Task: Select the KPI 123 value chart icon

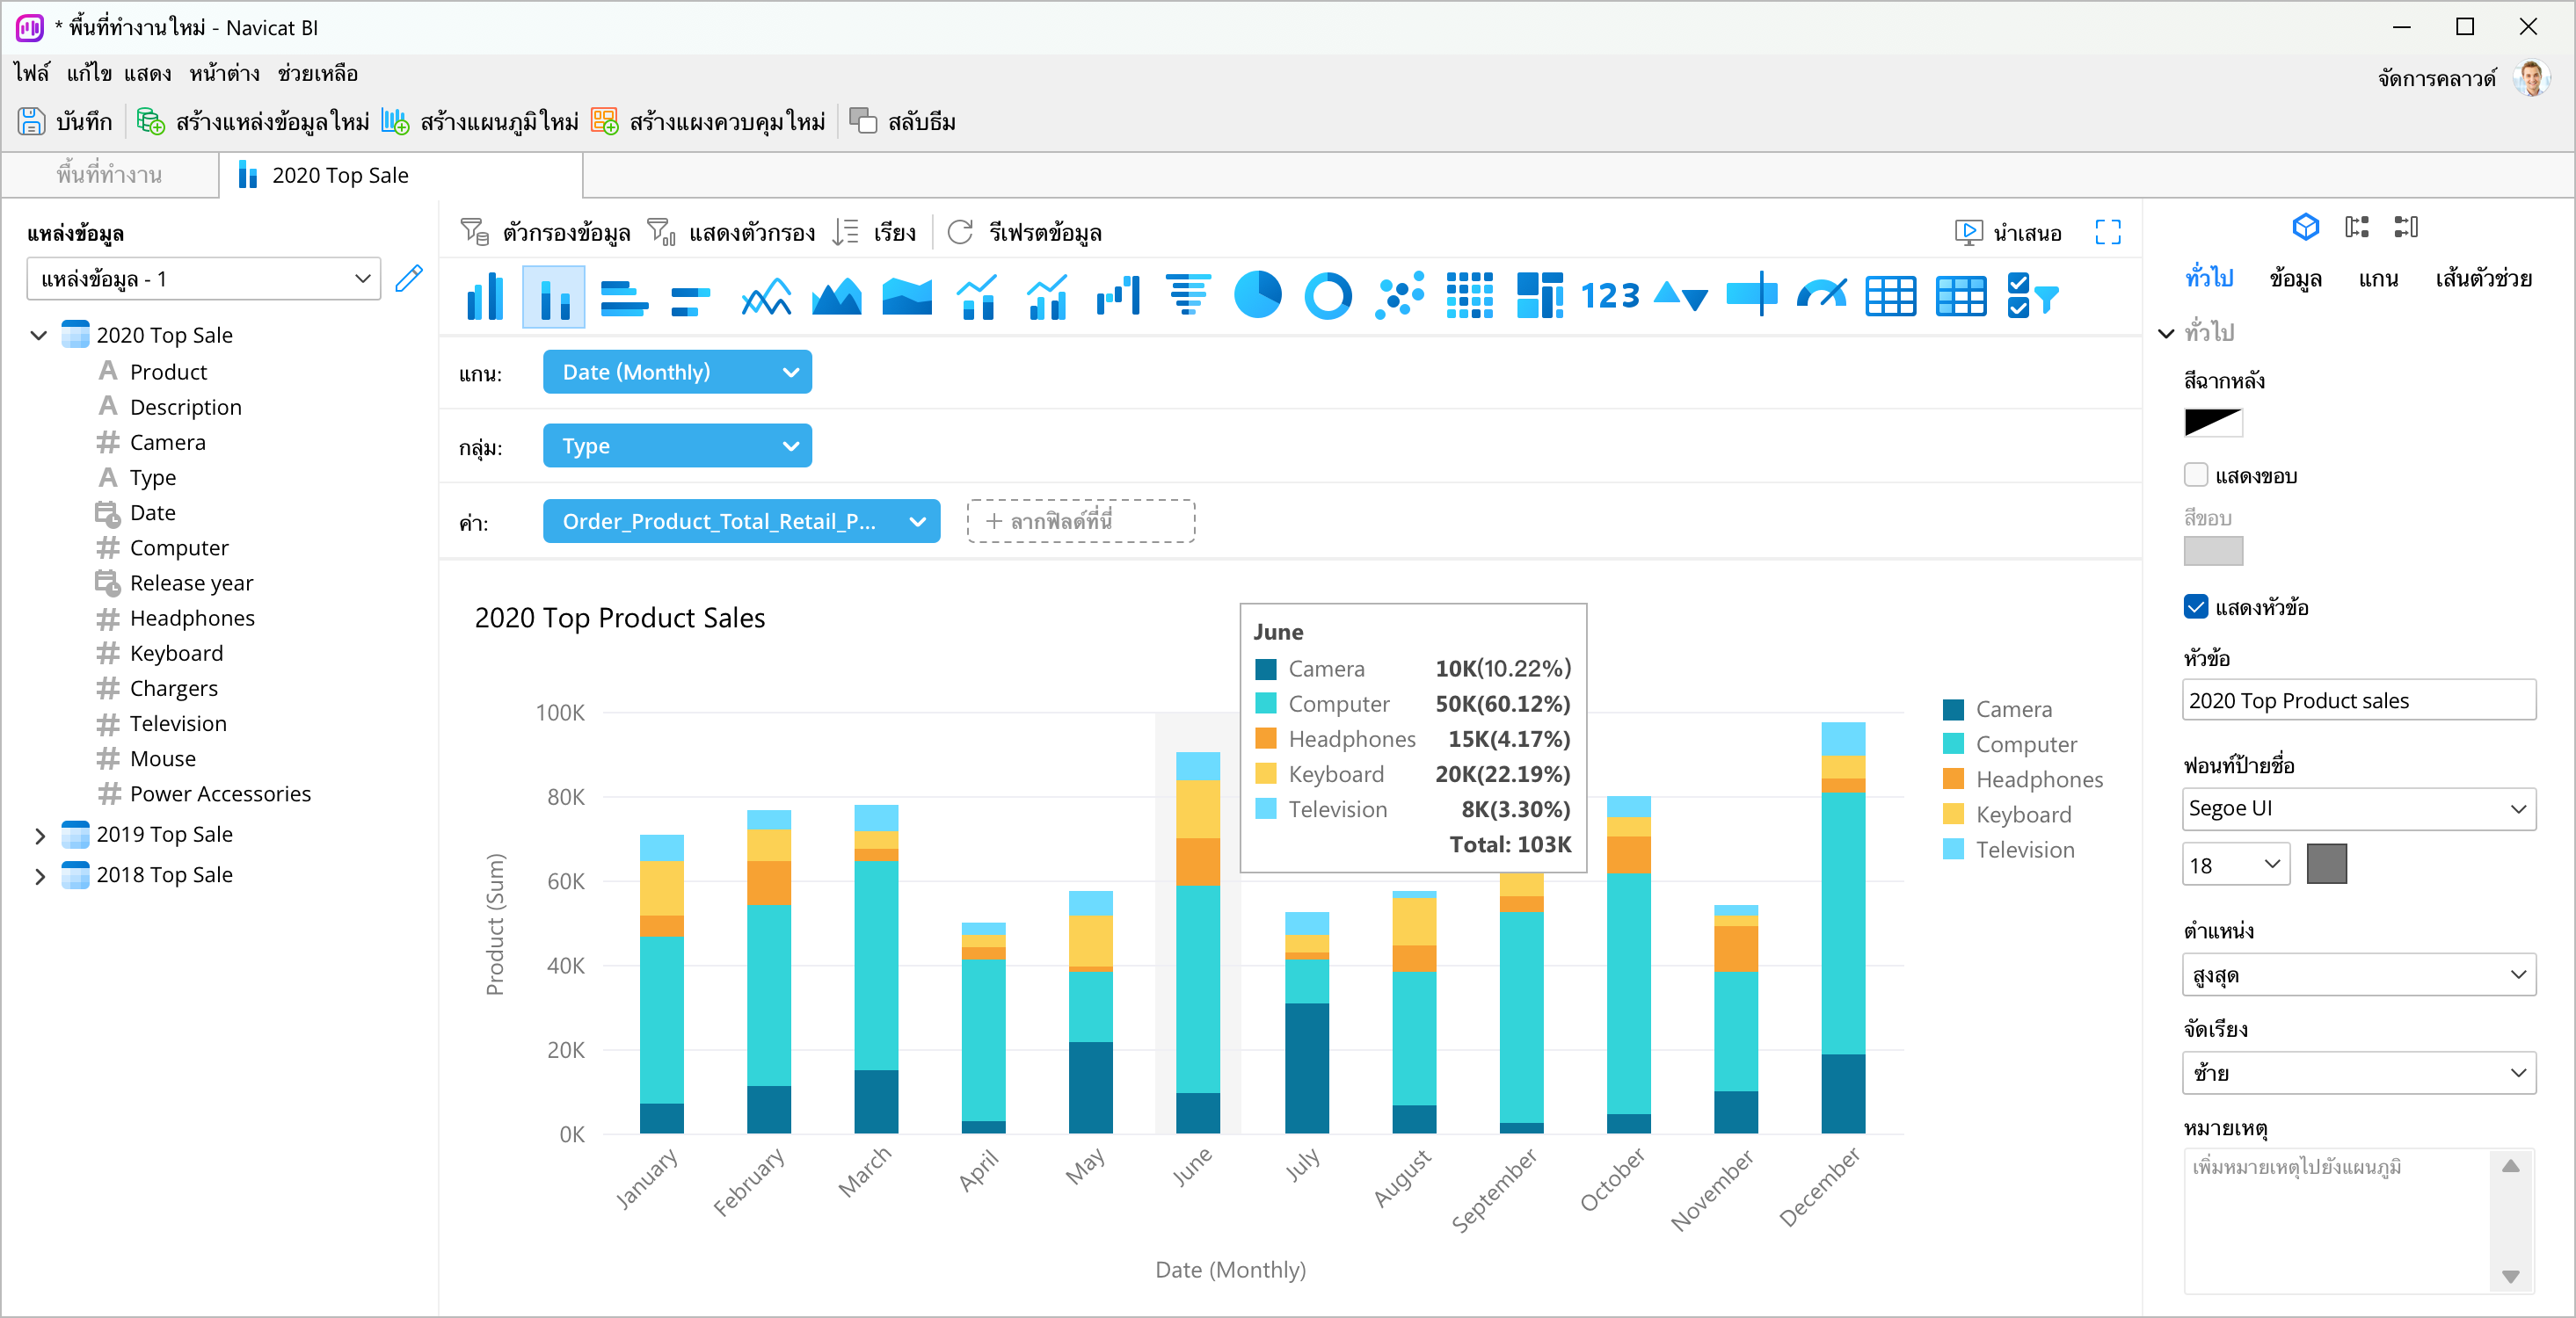Action: point(1609,296)
